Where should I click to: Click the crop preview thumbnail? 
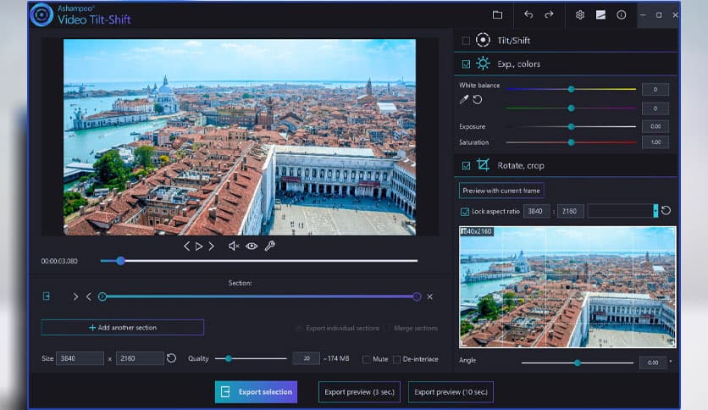(567, 287)
